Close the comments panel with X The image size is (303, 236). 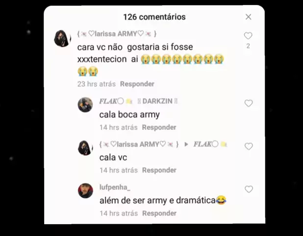[x=248, y=17]
